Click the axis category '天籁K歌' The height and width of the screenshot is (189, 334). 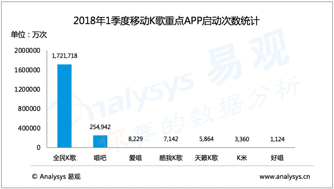click(206, 158)
